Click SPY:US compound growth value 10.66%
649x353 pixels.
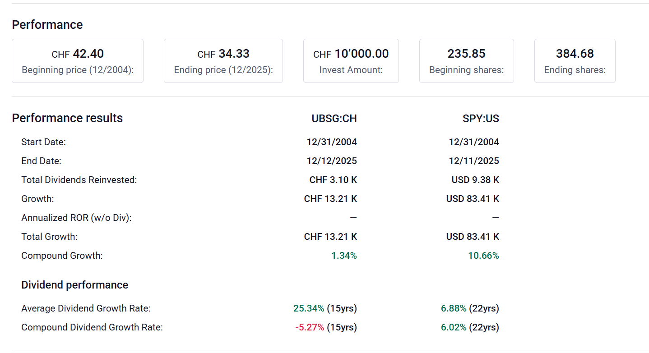click(483, 256)
